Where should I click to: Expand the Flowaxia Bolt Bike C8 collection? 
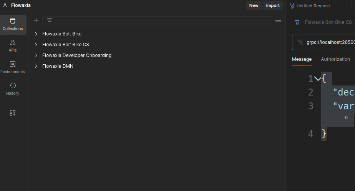(x=36, y=45)
